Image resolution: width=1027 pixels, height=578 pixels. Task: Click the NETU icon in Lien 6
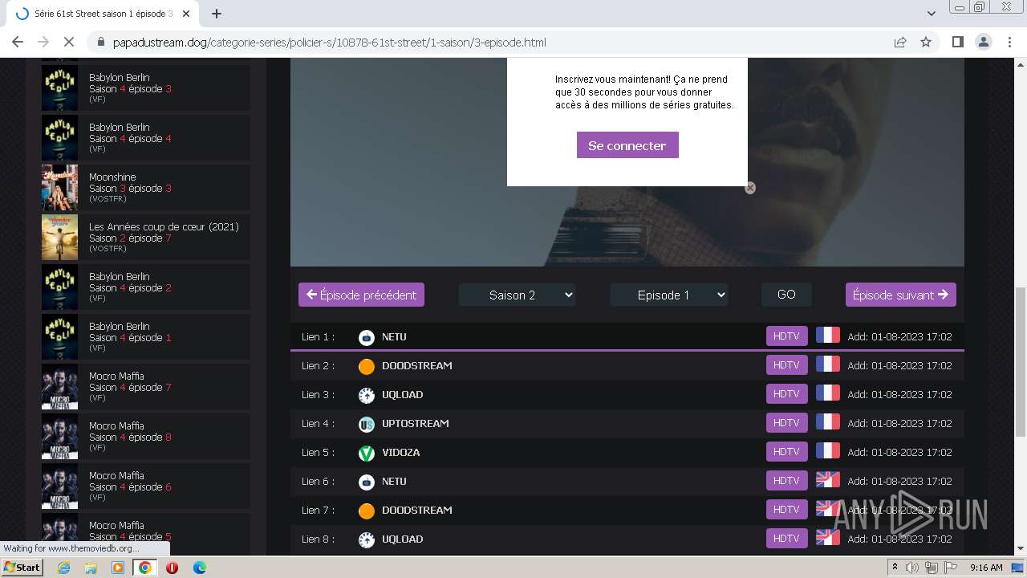(367, 482)
